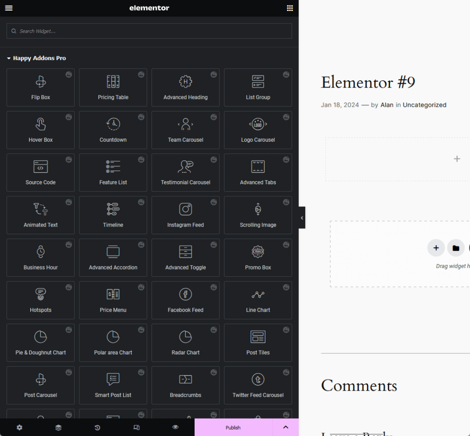Select the Pricing Table widget

[x=113, y=88]
